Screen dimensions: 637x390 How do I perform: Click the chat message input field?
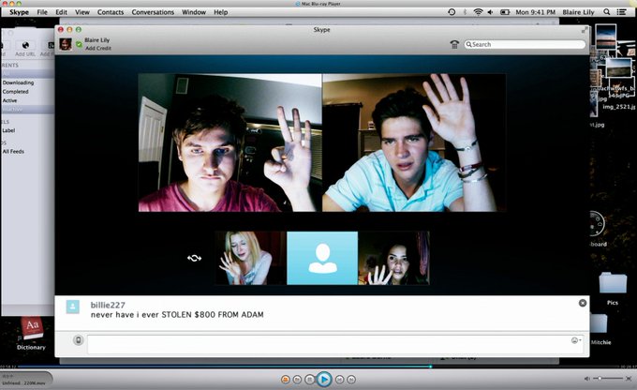[336, 344]
